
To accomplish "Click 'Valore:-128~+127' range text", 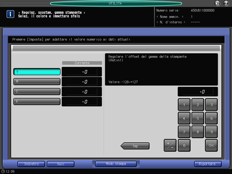I will point(123,82).
